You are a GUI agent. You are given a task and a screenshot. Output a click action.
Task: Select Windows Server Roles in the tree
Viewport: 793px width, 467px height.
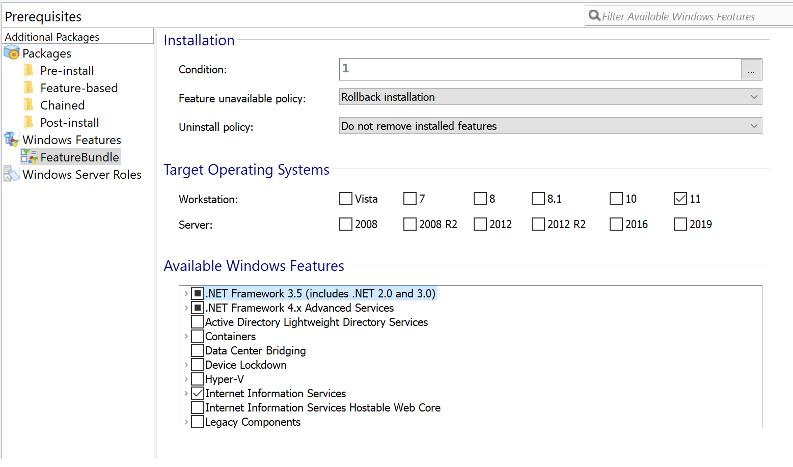coord(81,175)
